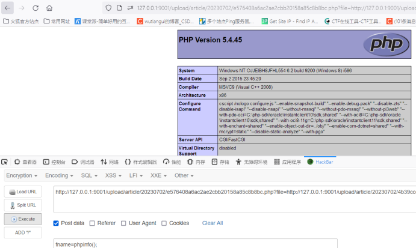This screenshot has height=248, width=416.
Task: Click the Architecture value x86
Action: coord(223,95)
